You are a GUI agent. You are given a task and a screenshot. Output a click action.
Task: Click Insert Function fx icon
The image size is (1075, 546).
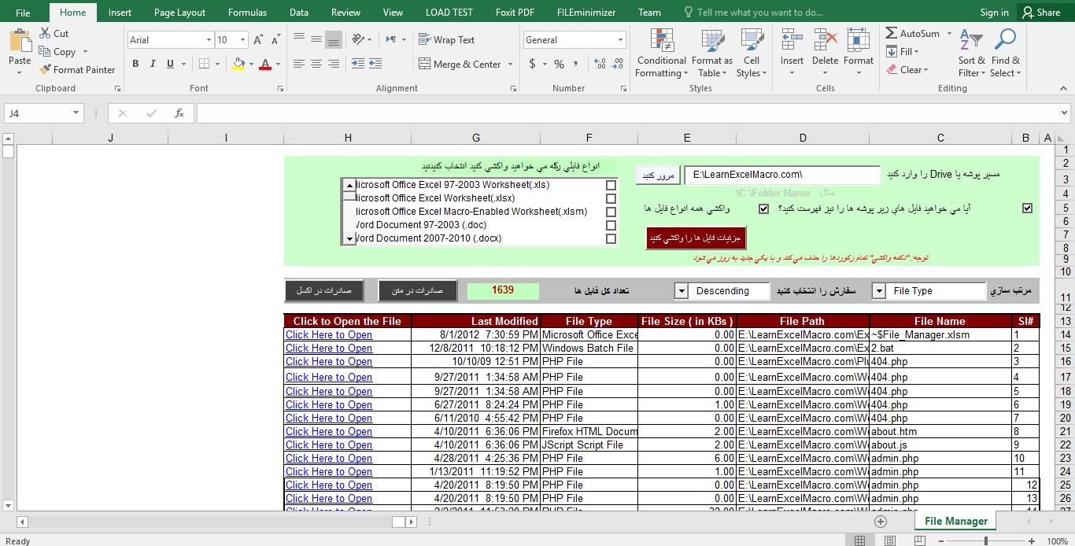coord(179,113)
